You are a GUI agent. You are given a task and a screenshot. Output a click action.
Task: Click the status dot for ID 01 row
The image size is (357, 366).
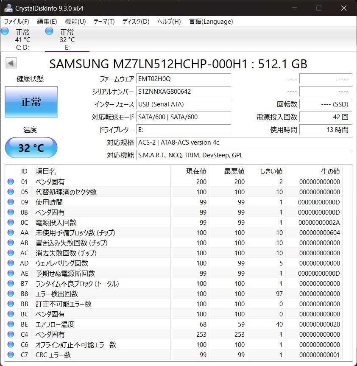(x=11, y=182)
